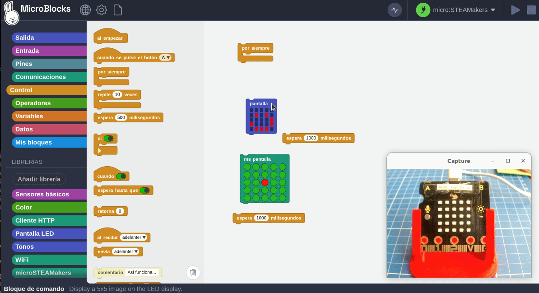Screen dimensions: 539x293
Task: Open the Pantalla LED library
Action: pos(49,233)
